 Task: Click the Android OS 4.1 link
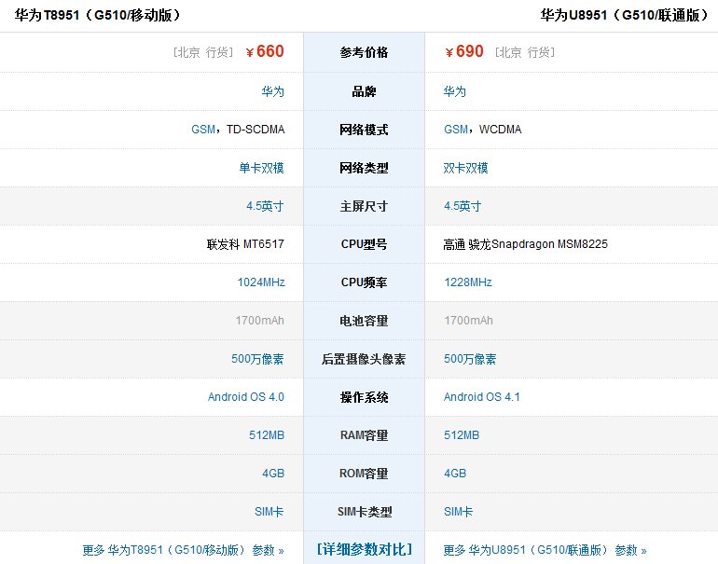click(x=482, y=397)
